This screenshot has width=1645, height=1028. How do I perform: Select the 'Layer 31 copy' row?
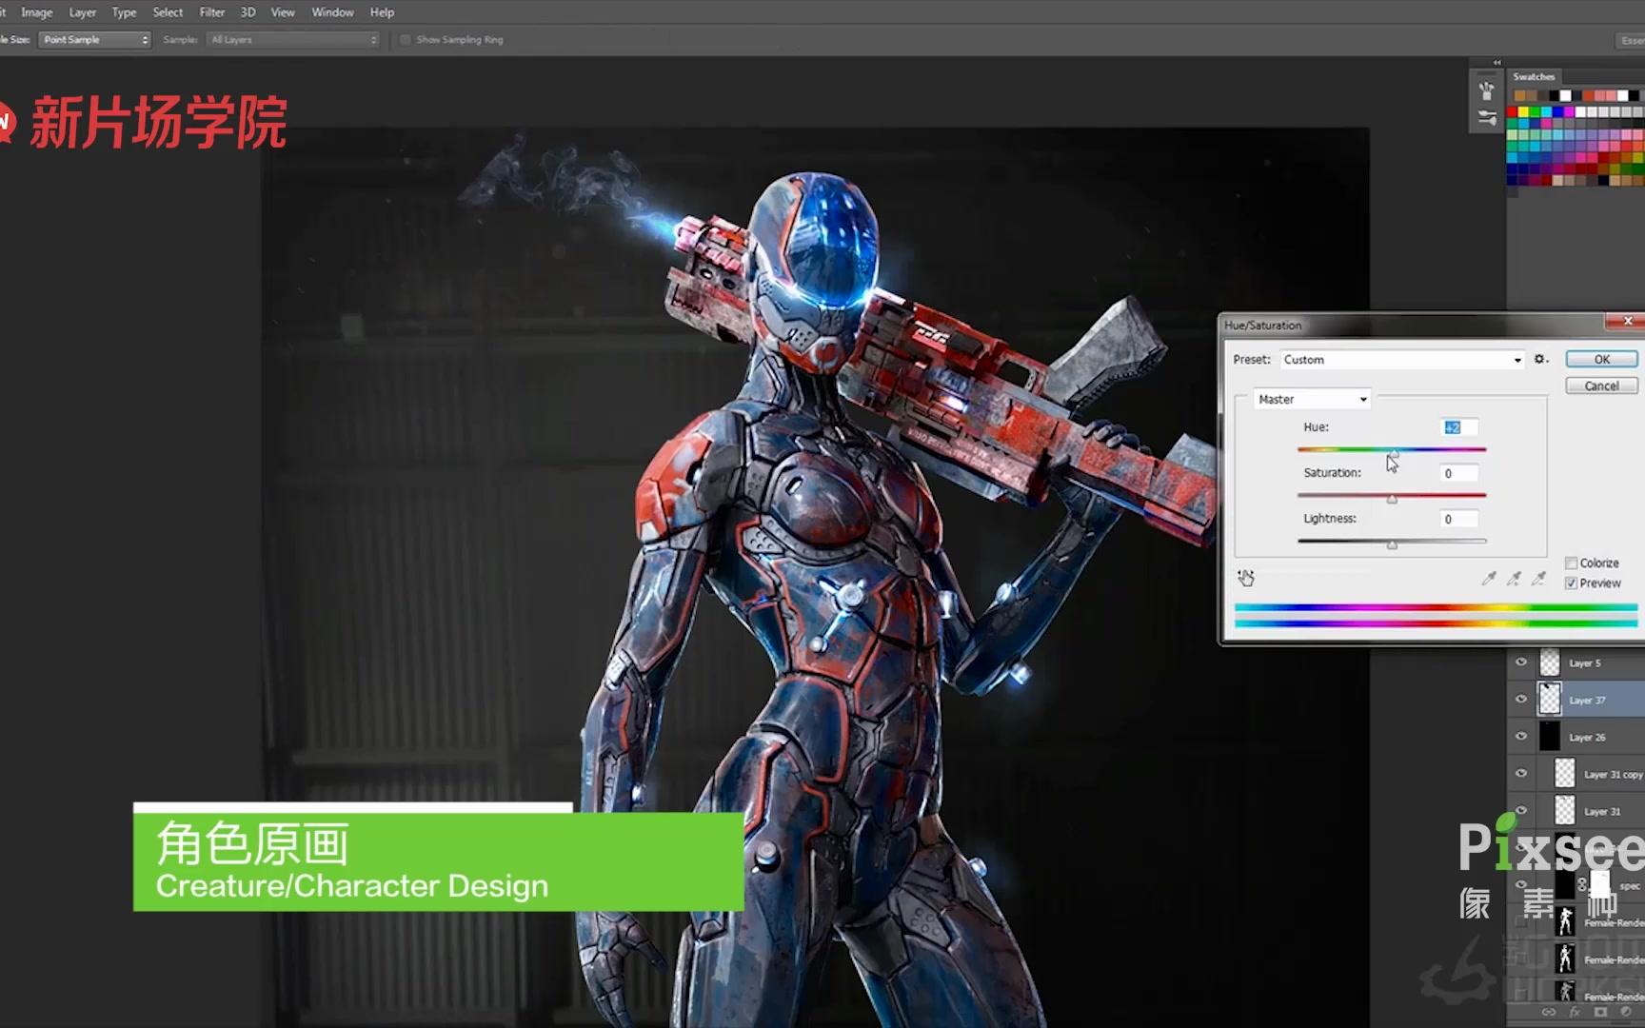[x=1576, y=774]
